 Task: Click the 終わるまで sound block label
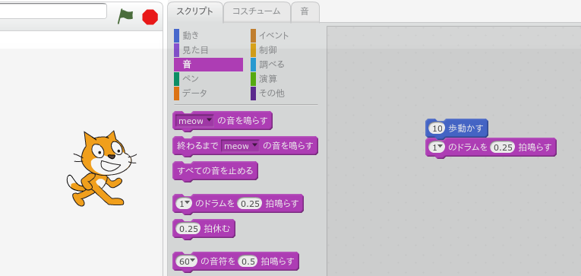pos(197,146)
